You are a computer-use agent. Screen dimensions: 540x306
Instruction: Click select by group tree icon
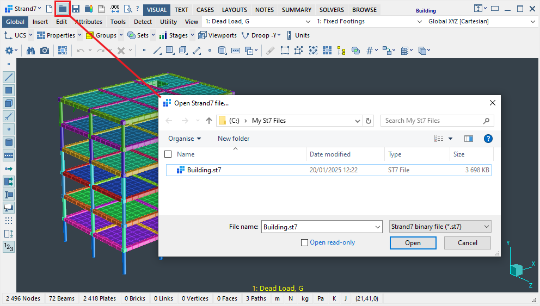pyautogui.click(x=341, y=51)
